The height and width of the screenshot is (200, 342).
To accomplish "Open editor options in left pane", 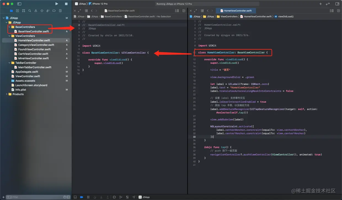I will coord(177,11).
